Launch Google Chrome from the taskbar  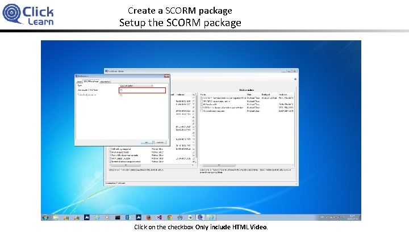tap(169, 217)
